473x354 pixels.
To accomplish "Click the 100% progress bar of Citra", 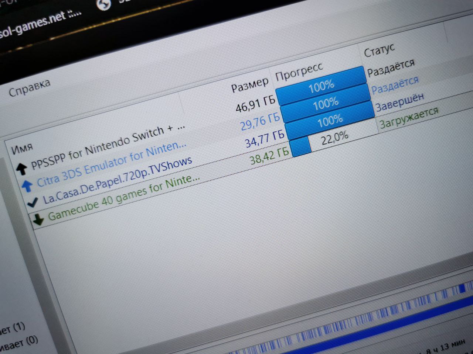I will coord(325,104).
